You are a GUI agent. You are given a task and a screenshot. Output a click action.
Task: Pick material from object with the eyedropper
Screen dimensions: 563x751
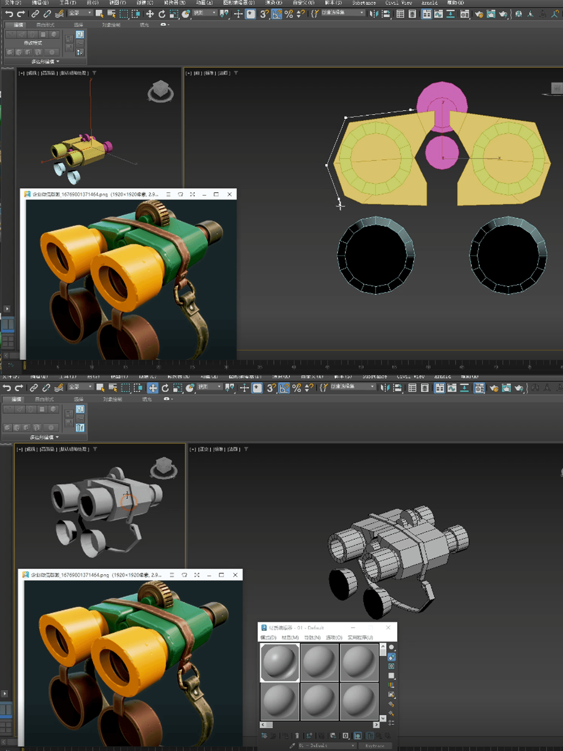click(292, 746)
